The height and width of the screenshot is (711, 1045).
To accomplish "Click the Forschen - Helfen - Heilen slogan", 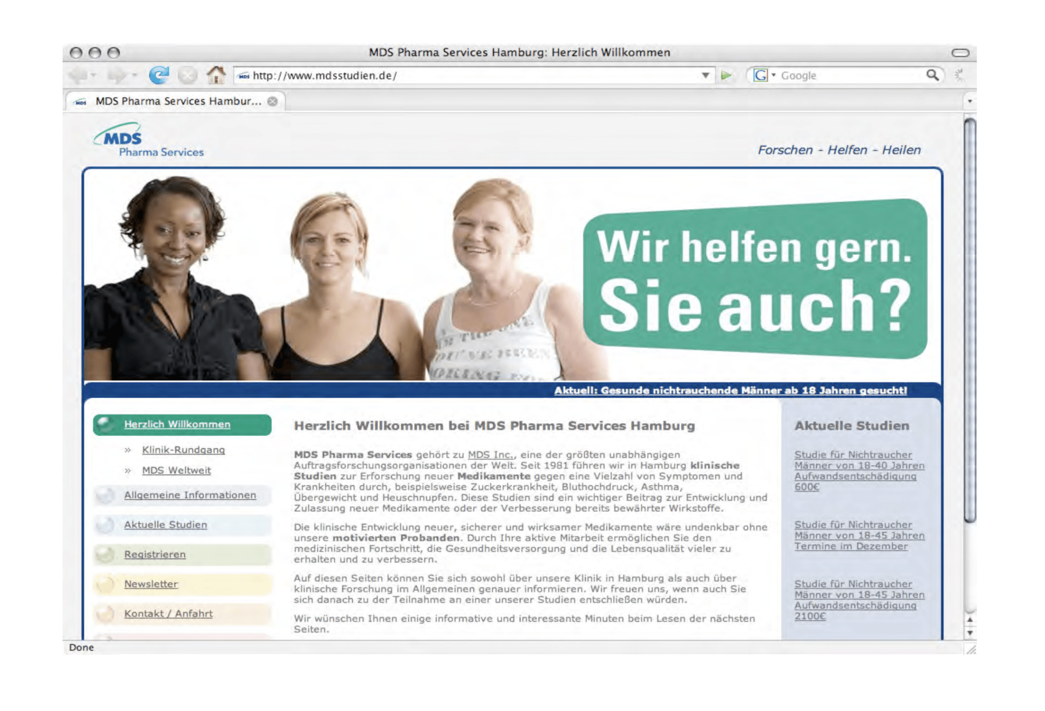I will click(x=839, y=150).
